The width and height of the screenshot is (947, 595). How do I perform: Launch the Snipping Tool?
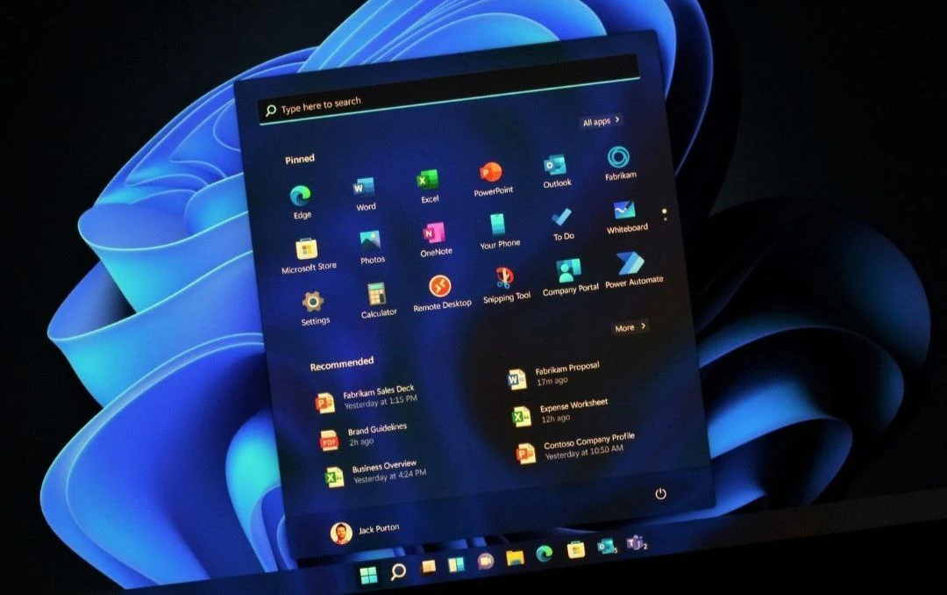[x=506, y=284]
